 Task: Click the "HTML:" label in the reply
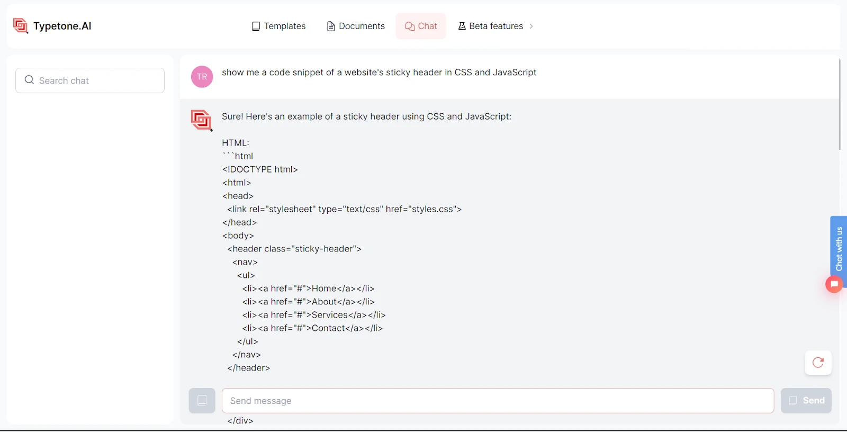(x=236, y=143)
